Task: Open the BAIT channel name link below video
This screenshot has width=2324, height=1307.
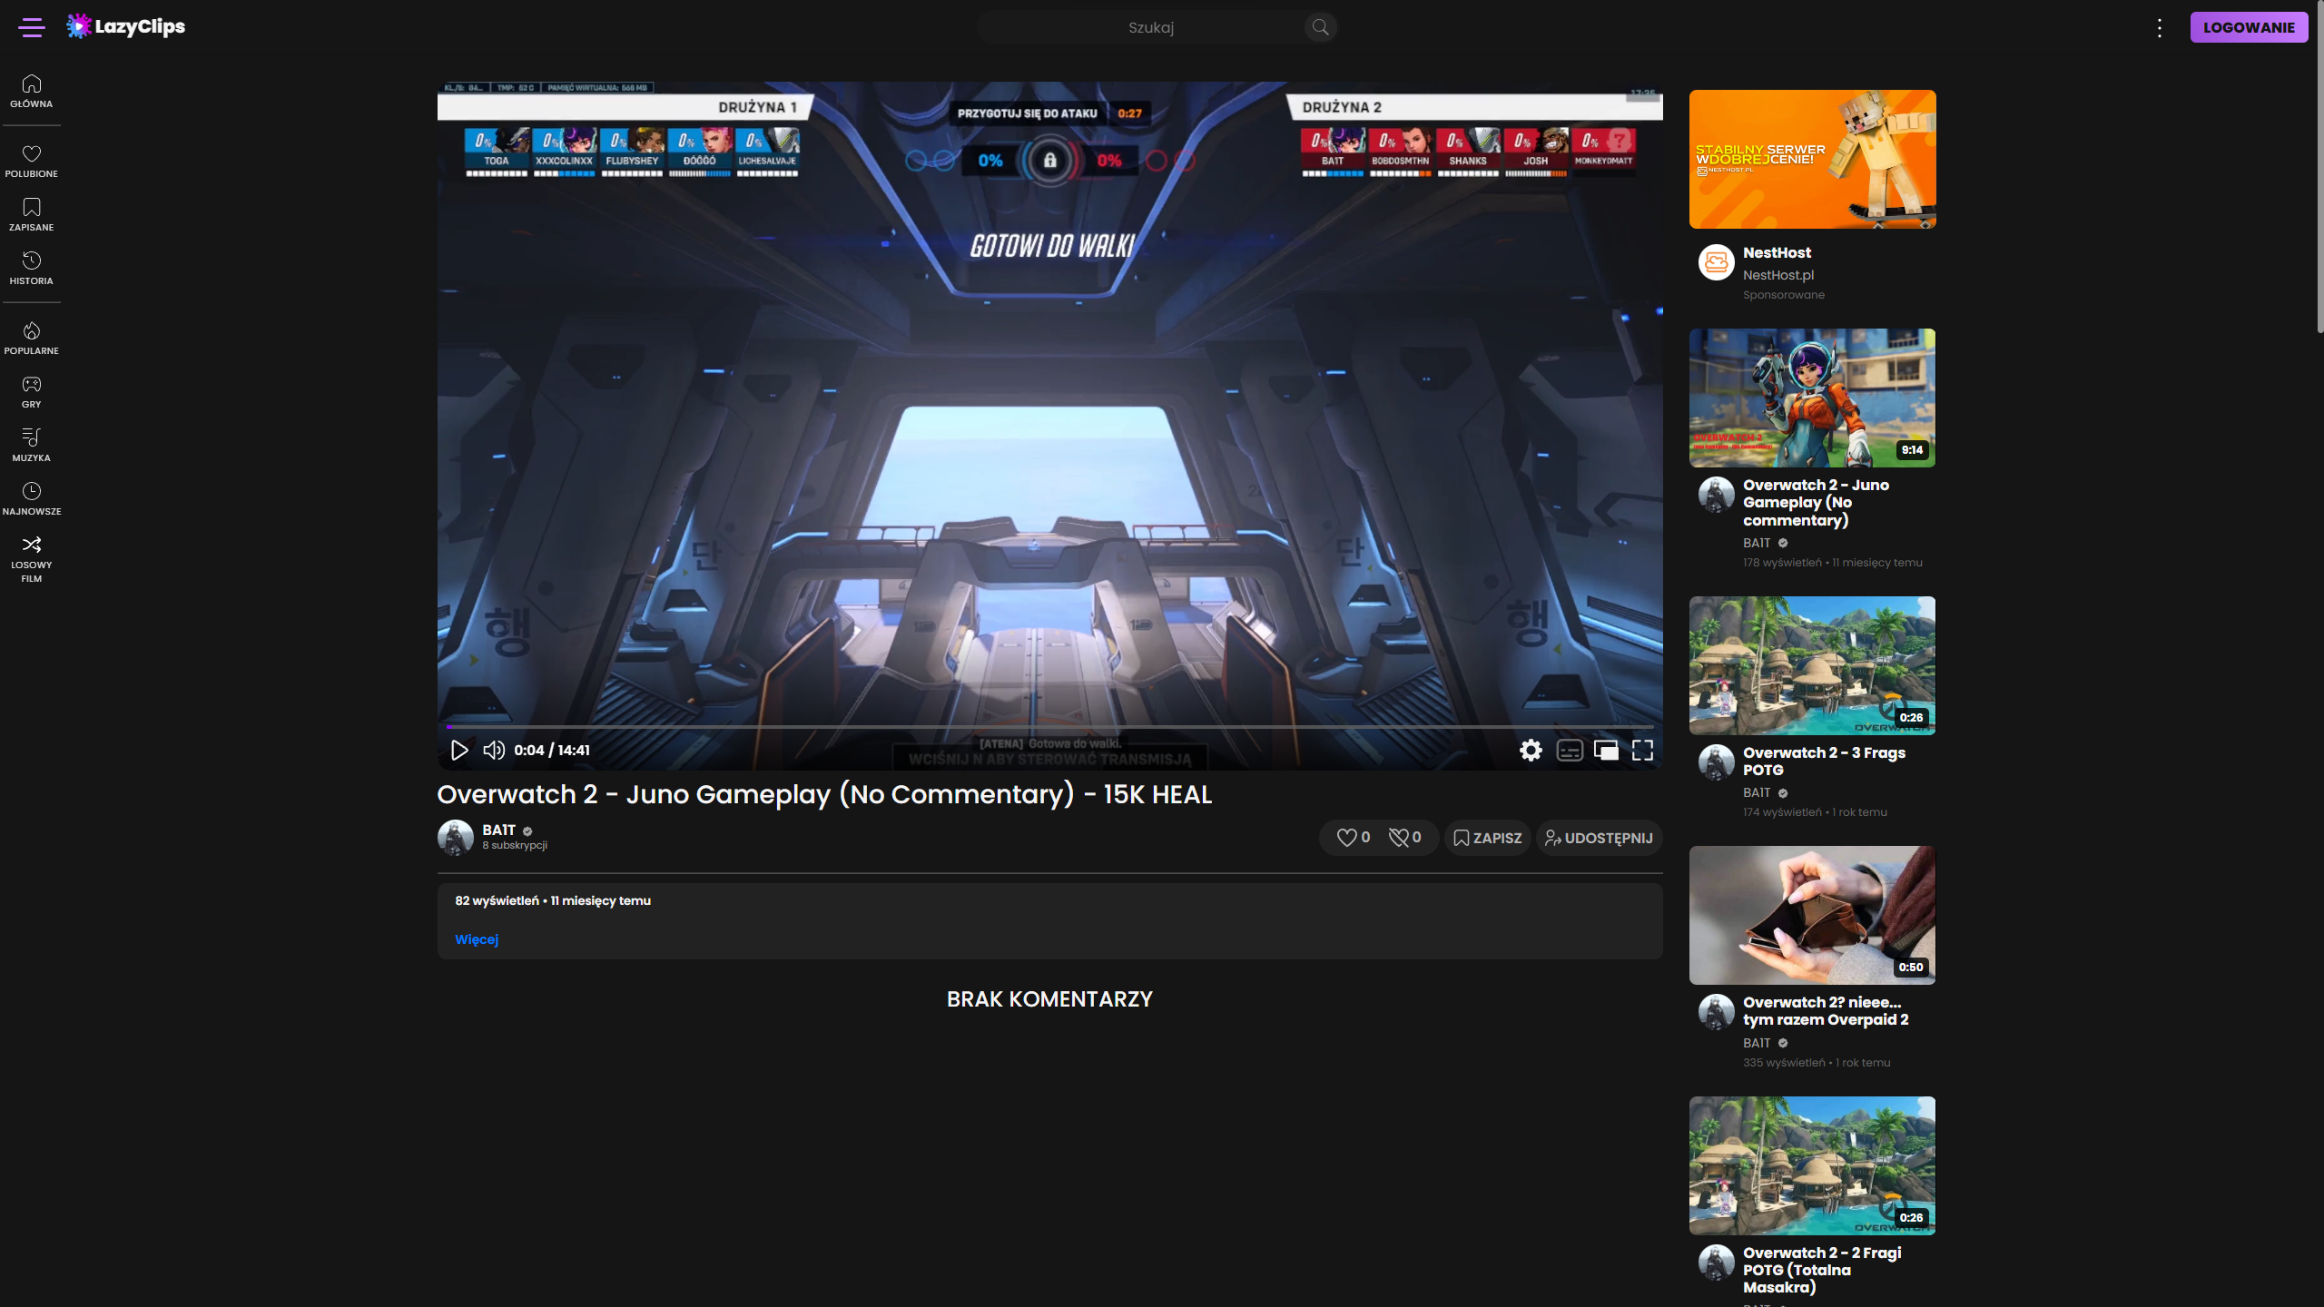Action: [x=498, y=830]
